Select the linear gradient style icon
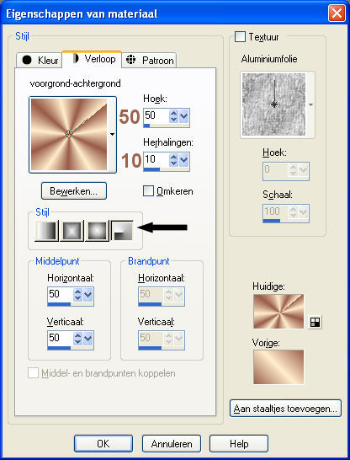The width and height of the screenshot is (350, 460). pyautogui.click(x=46, y=231)
